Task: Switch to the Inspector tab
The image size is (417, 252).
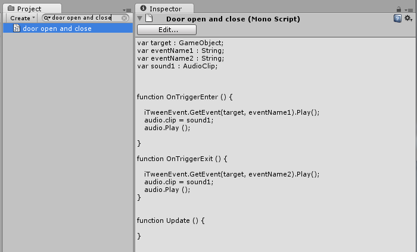Action: point(161,9)
